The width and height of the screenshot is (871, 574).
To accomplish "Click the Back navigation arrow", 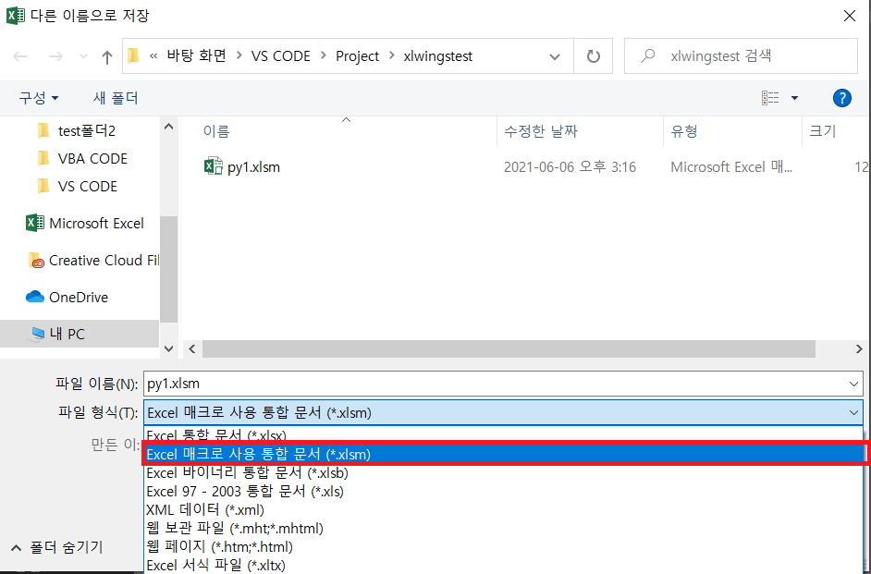I will point(20,56).
